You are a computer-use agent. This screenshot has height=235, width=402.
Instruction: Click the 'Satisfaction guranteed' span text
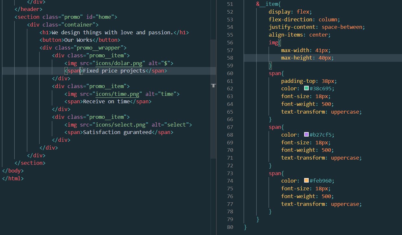click(117, 132)
